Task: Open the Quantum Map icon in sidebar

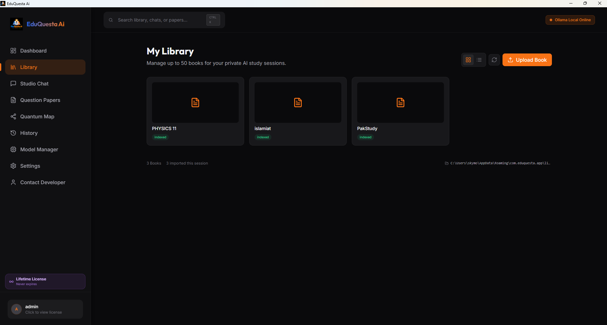Action: coord(13,116)
